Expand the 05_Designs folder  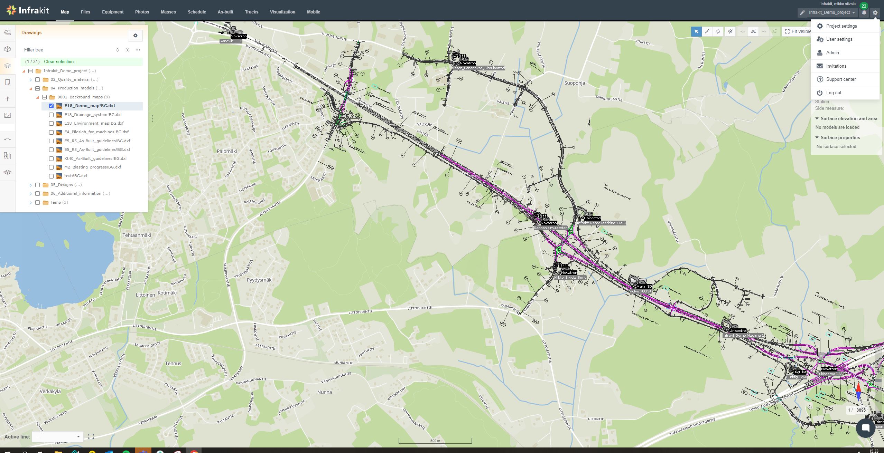(x=30, y=185)
